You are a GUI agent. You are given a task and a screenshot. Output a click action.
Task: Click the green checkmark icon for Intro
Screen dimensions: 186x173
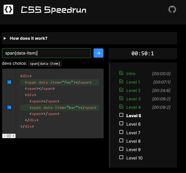point(121,73)
